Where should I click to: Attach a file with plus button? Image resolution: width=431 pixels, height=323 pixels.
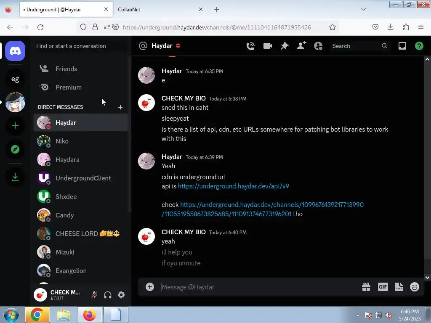pos(150,287)
